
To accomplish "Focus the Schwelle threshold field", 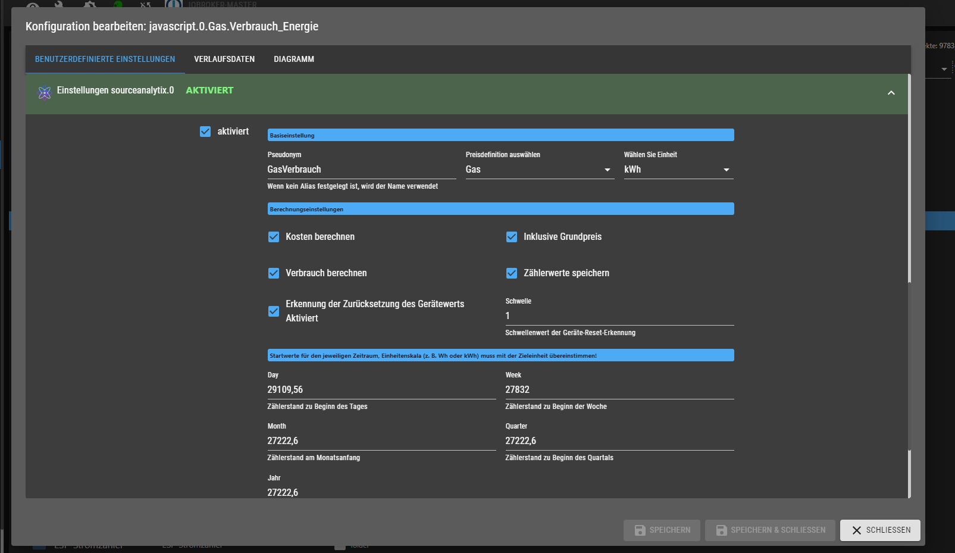I will 619,316.
